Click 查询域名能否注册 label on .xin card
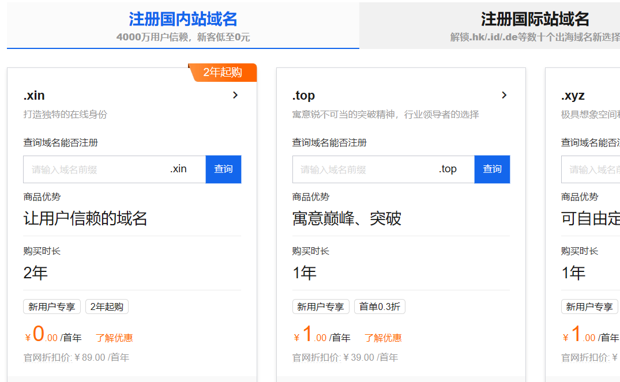This screenshot has height=382, width=620. [61, 143]
